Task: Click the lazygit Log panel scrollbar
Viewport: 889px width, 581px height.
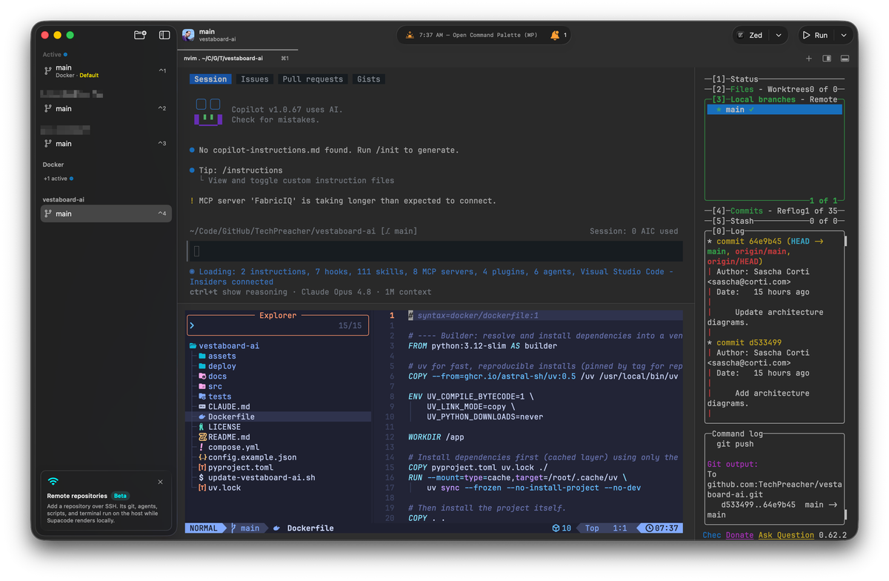Action: pos(845,241)
